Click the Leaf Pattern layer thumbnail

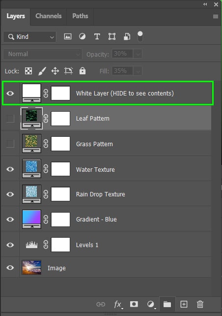(x=31, y=118)
